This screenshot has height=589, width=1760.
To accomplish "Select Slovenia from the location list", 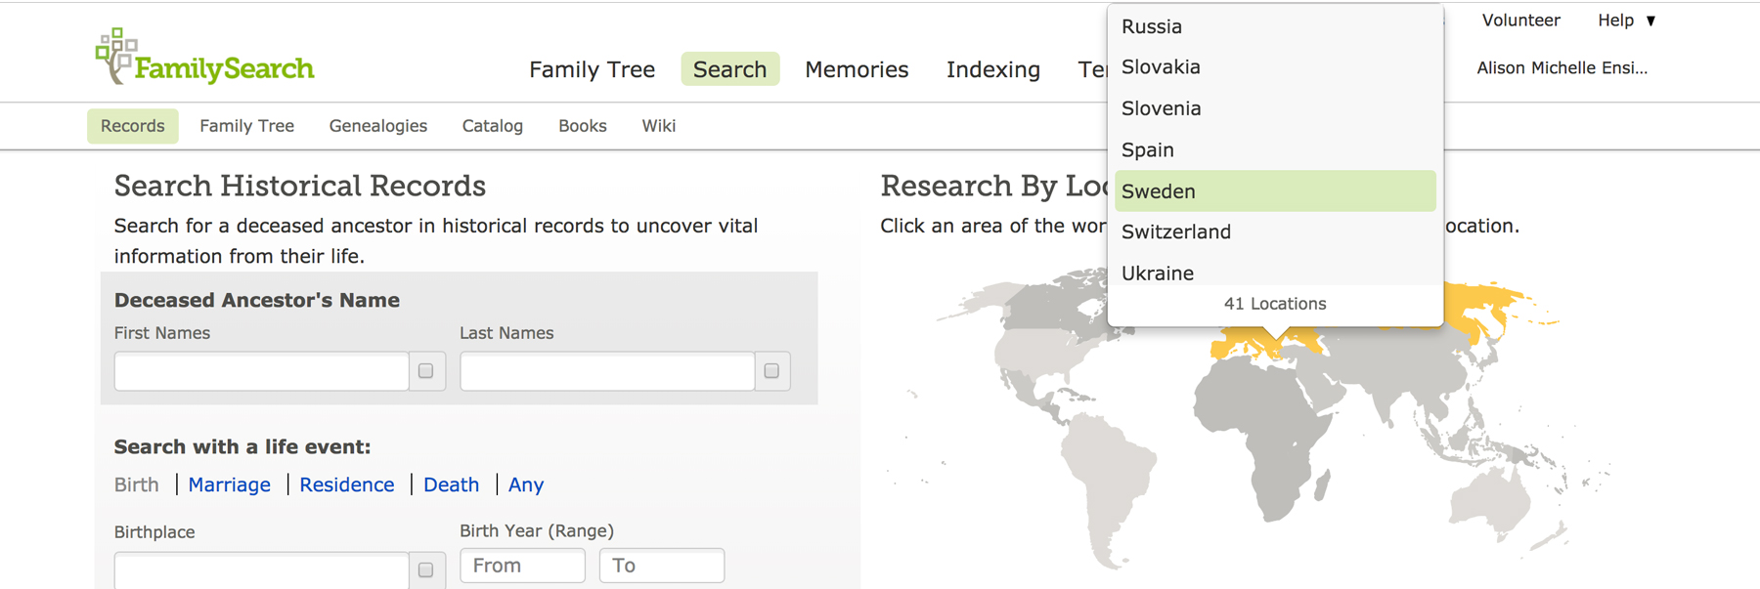I will click(x=1275, y=108).
